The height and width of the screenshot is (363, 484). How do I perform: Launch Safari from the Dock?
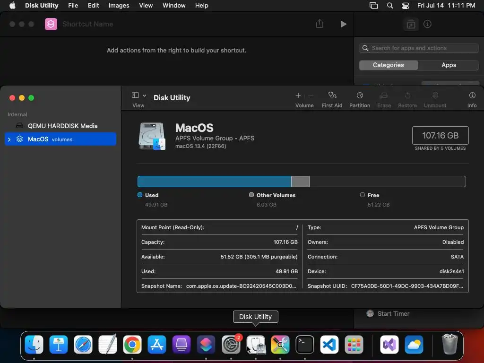[x=83, y=345]
